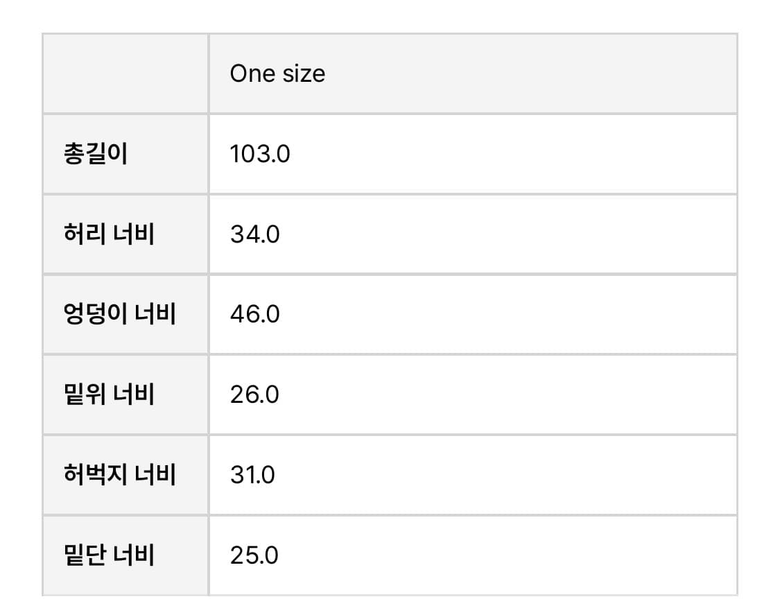Select the 허리 너비 row label

click(x=109, y=234)
